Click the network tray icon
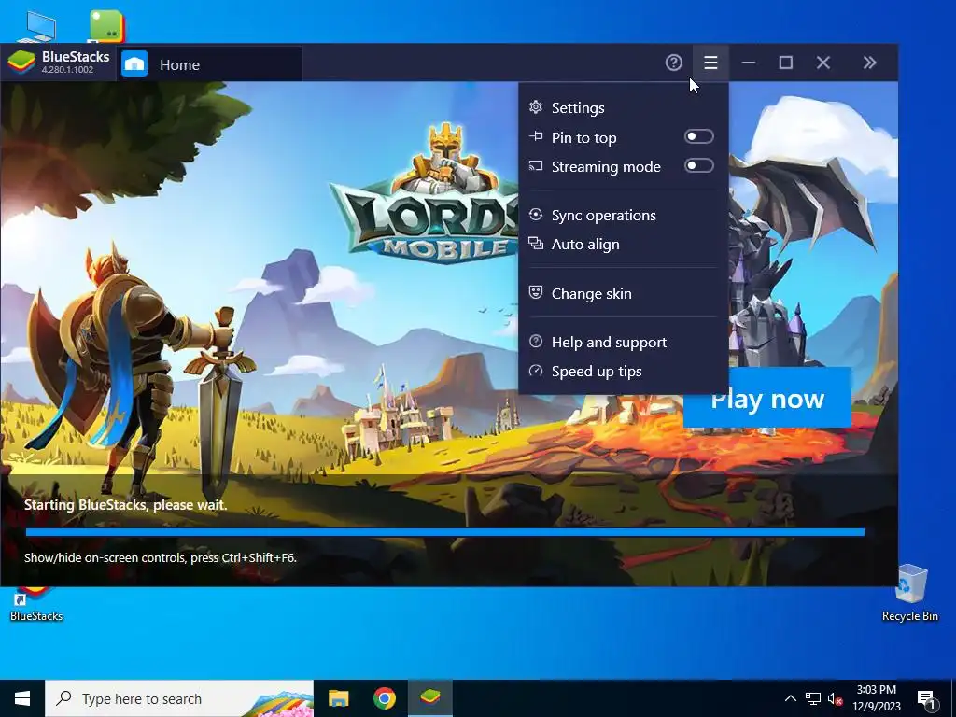Image resolution: width=956 pixels, height=717 pixels. click(x=813, y=698)
